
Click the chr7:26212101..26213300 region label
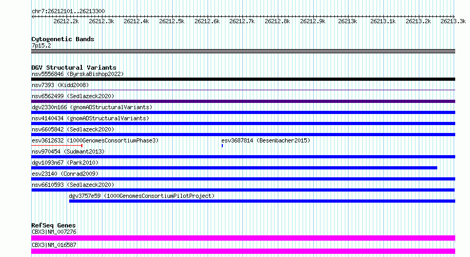click(x=68, y=12)
